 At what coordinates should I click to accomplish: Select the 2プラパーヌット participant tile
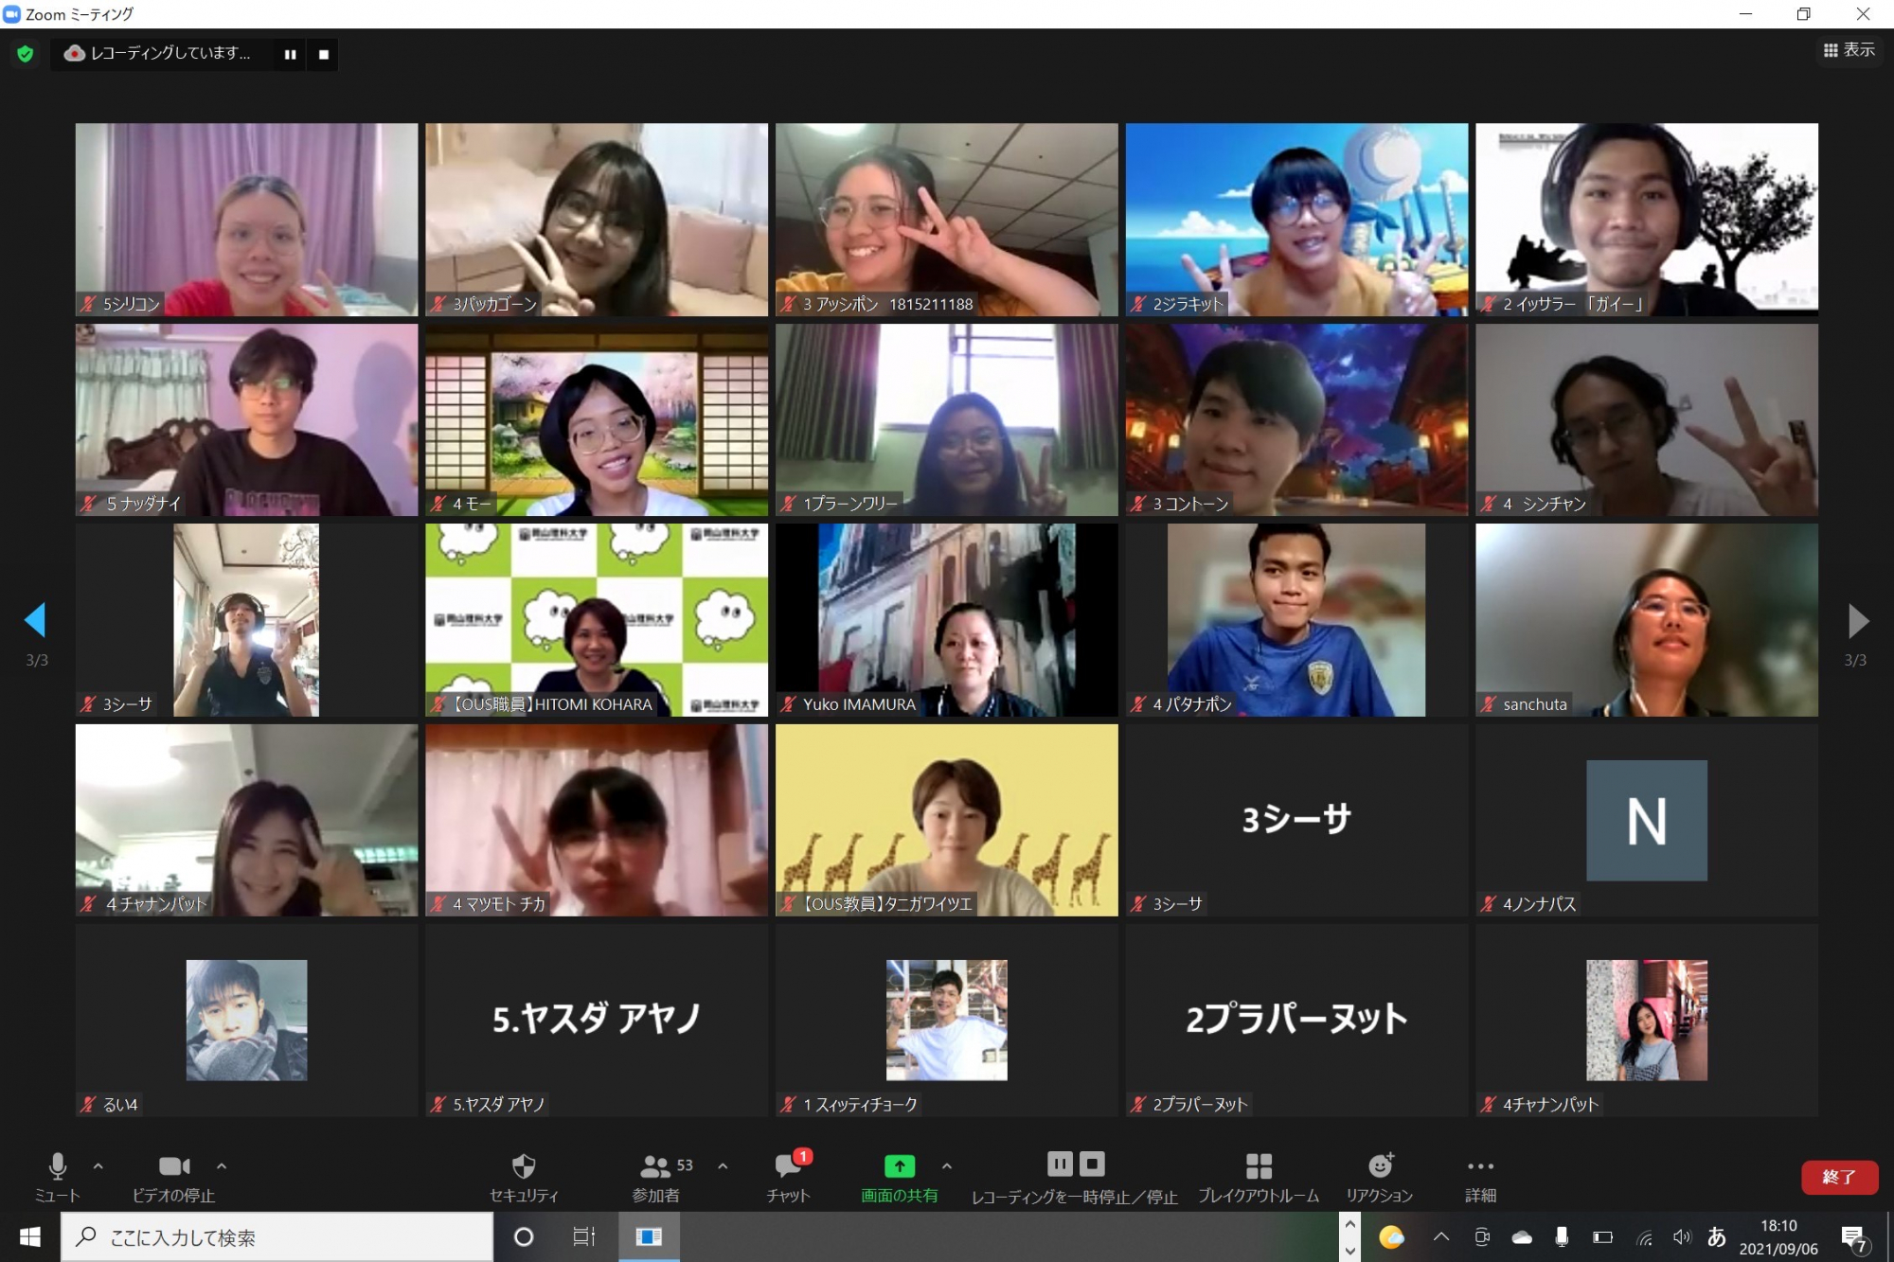[1296, 1020]
